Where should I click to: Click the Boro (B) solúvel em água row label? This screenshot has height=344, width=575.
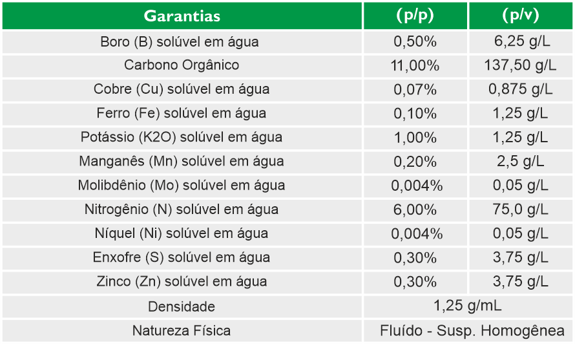[180, 42]
